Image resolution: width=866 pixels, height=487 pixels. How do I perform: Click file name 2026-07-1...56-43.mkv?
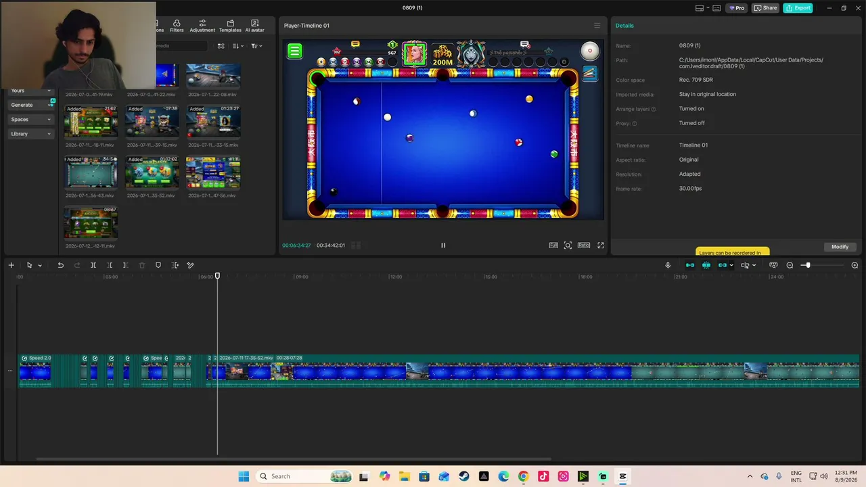90,195
